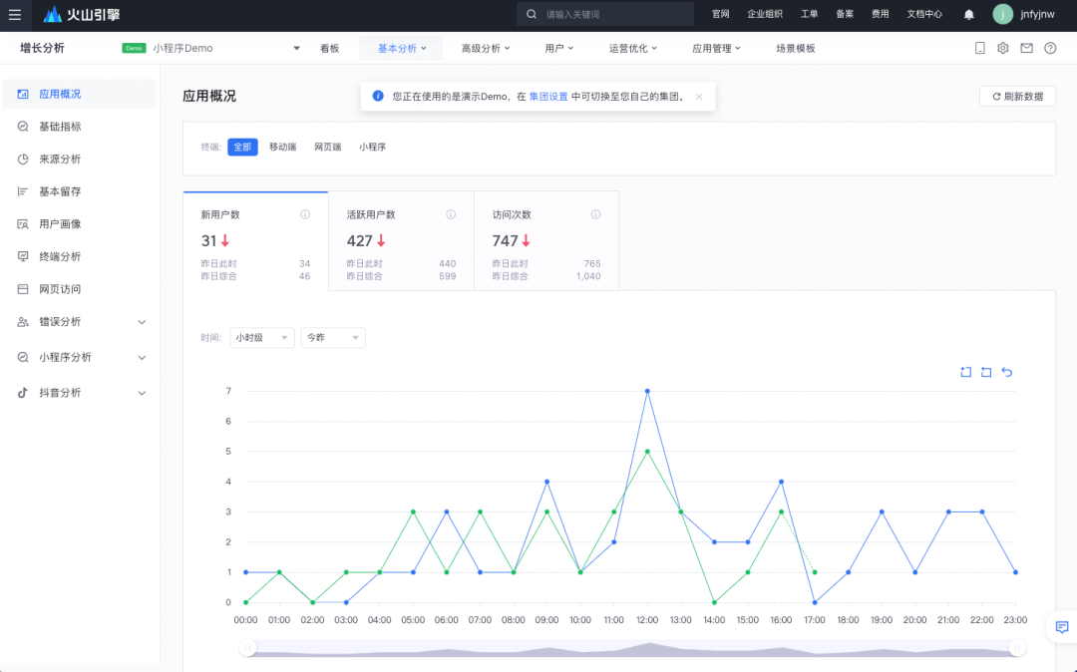Select 全部 terminal filter
Screen dimensions: 1077x672
click(x=242, y=147)
